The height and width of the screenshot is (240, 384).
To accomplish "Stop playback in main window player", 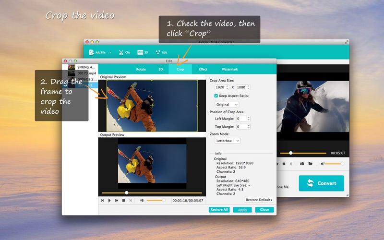I will click(x=284, y=164).
